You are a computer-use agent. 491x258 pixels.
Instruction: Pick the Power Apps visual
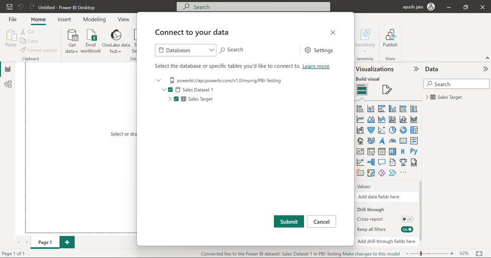[381, 173]
